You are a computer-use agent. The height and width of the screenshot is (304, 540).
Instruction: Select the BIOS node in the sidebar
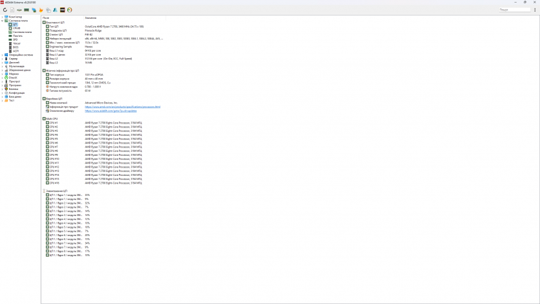tap(16, 47)
